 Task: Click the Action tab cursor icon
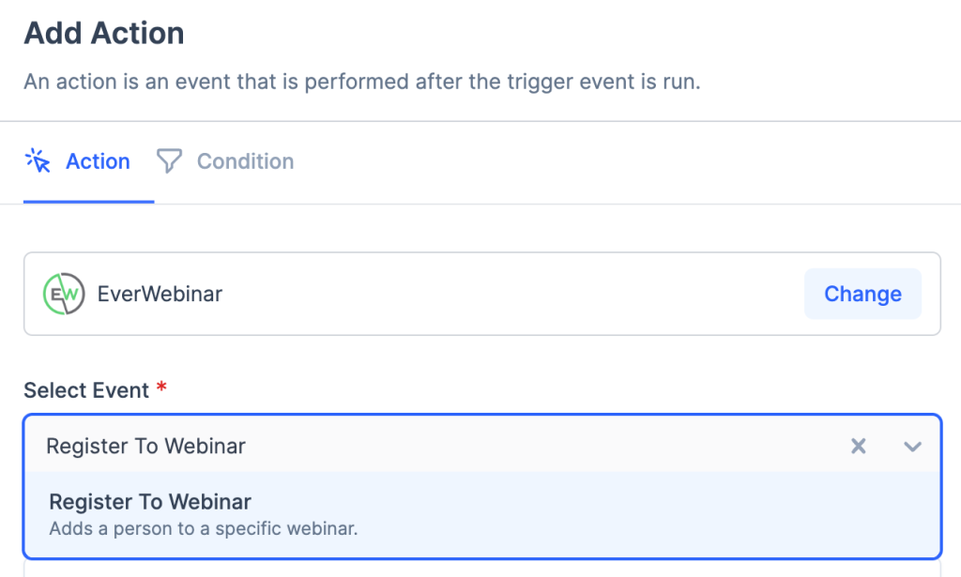[38, 161]
